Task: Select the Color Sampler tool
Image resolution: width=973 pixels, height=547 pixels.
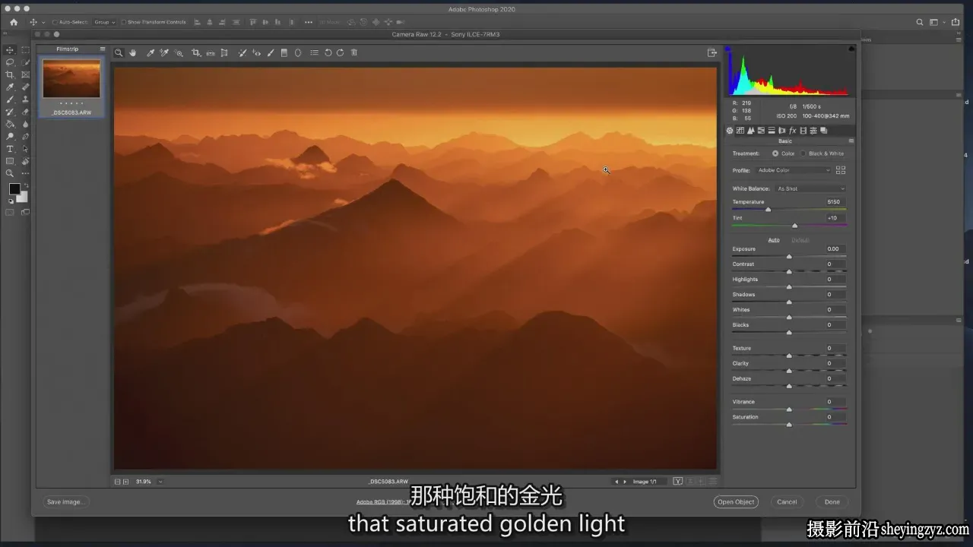Action: [x=164, y=52]
